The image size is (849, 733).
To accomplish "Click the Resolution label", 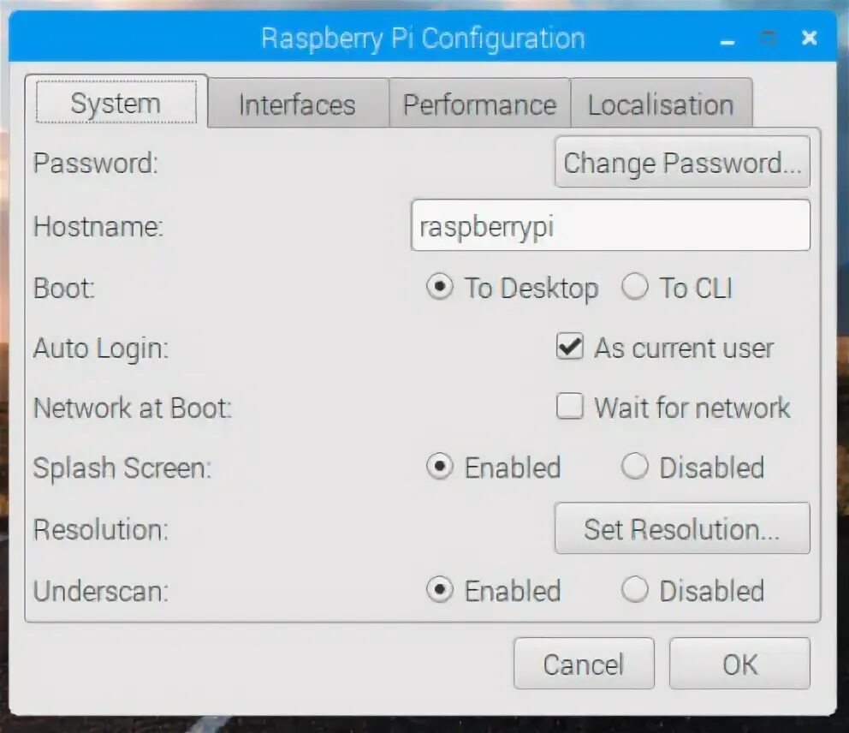I will pos(101,529).
